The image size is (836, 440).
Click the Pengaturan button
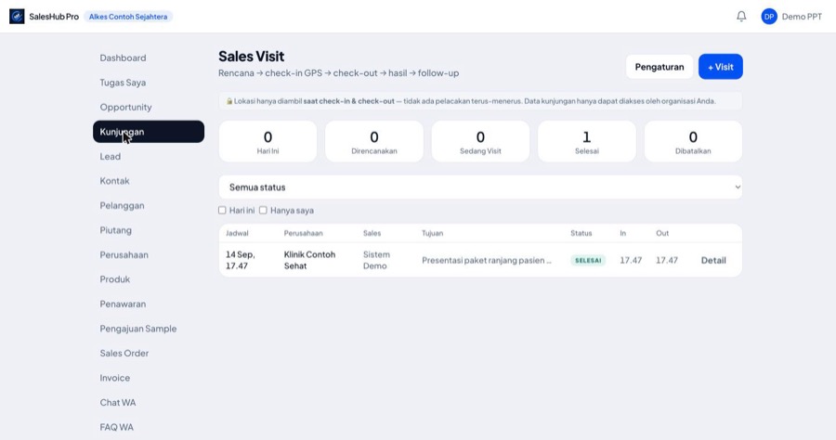[659, 67]
